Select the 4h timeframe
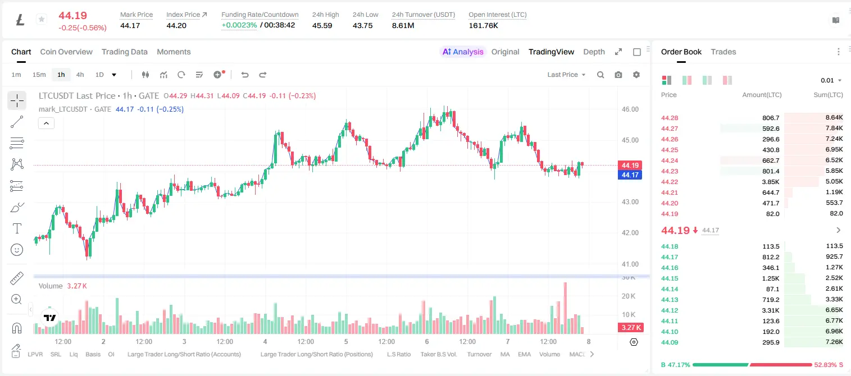Image resolution: width=851 pixels, height=376 pixels. coord(80,75)
